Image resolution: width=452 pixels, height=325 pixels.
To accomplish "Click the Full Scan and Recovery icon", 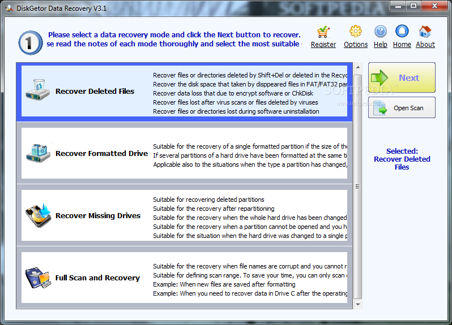I will tap(38, 278).
